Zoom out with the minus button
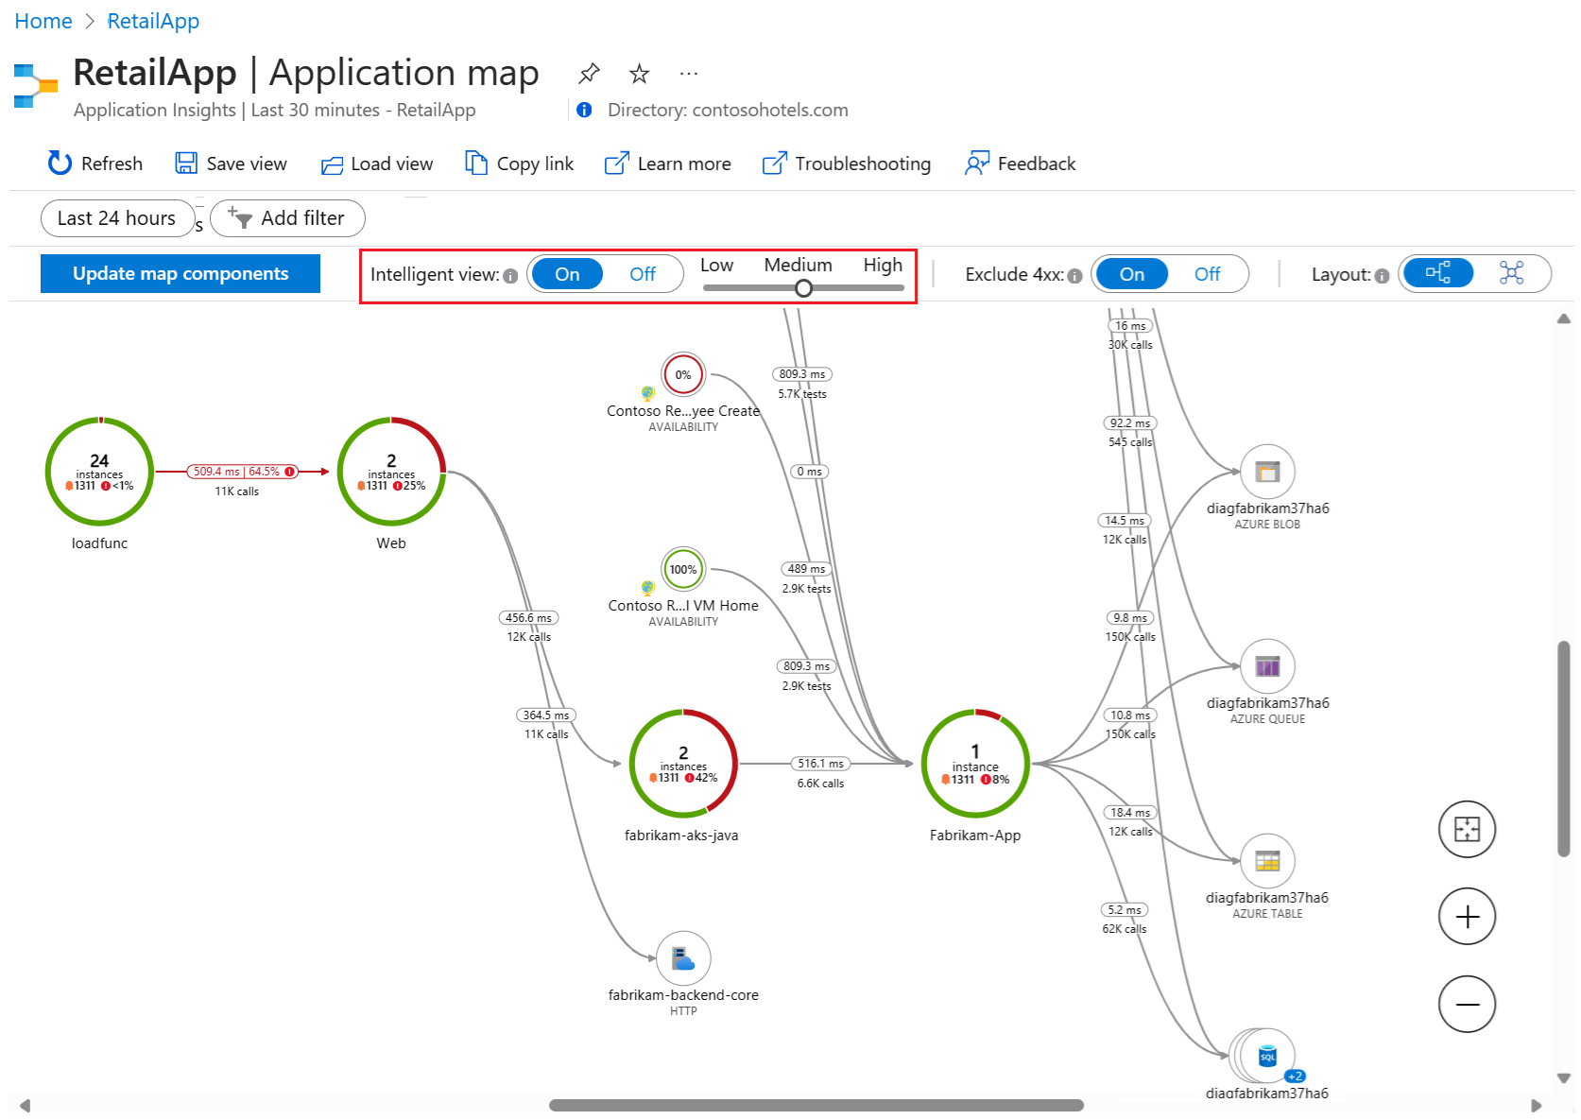1581x1120 pixels. (1467, 1004)
